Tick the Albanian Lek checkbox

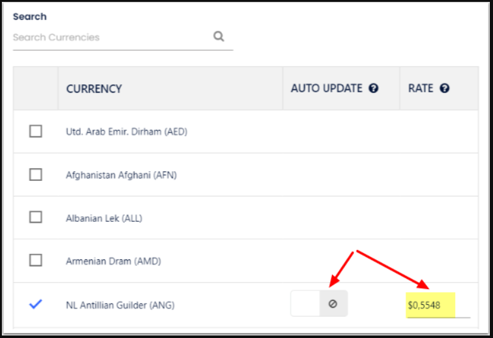[x=36, y=217]
